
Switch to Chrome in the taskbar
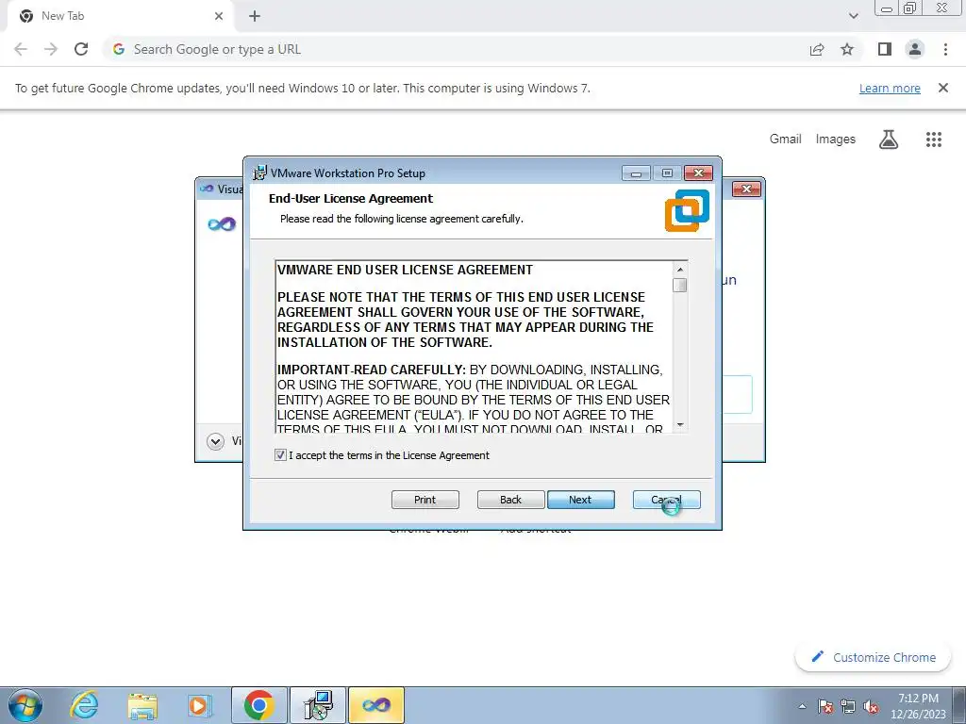pyautogui.click(x=258, y=705)
